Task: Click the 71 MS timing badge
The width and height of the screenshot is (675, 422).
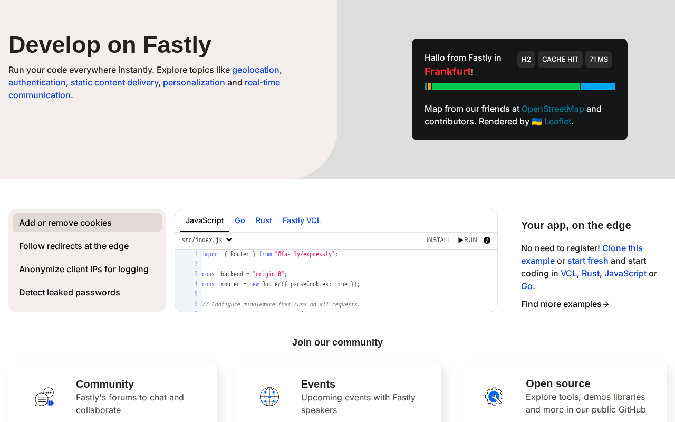Action: point(599,60)
